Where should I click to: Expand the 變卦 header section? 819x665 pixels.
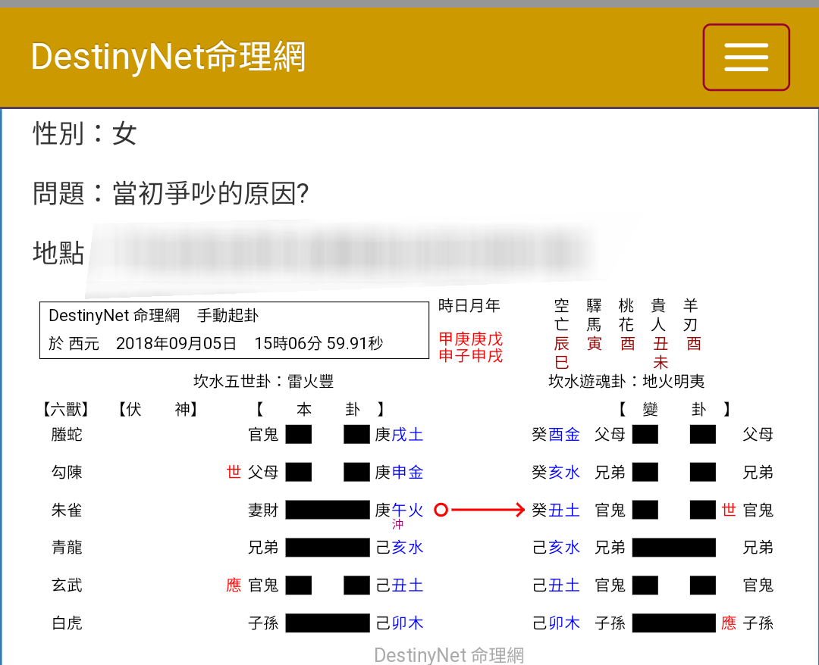673,409
